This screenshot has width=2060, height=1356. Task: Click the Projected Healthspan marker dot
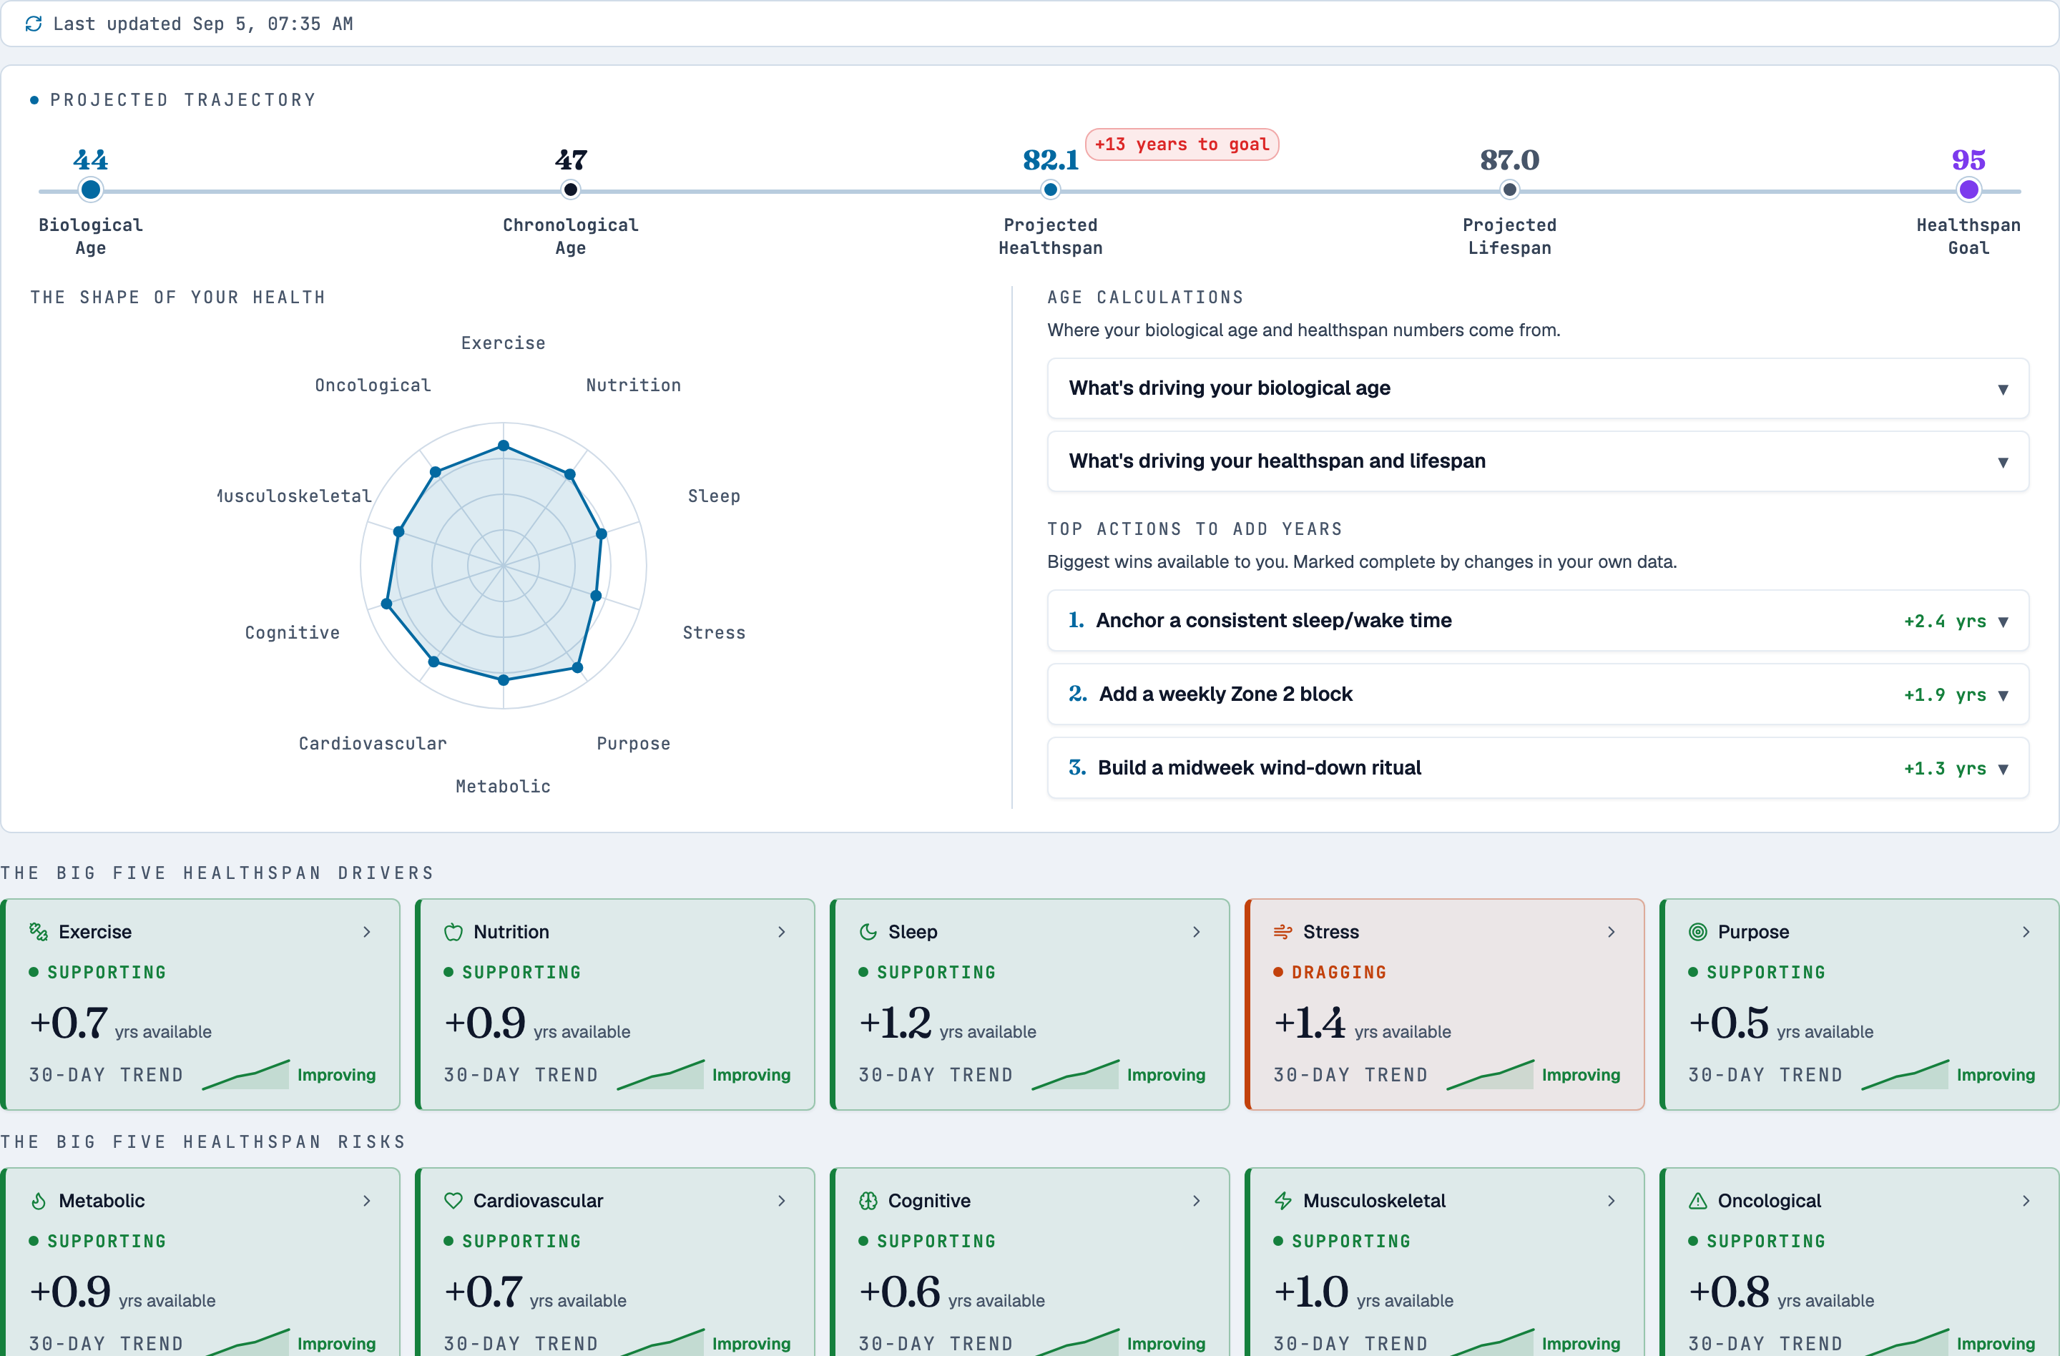1050,190
